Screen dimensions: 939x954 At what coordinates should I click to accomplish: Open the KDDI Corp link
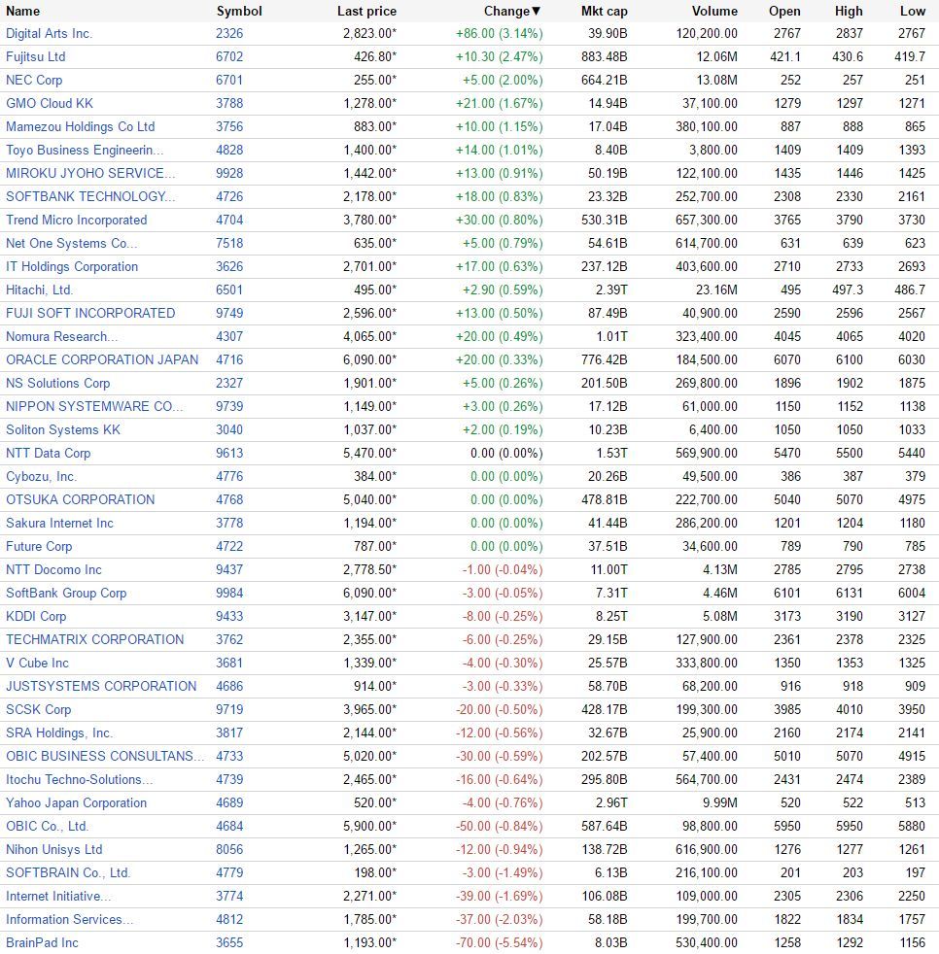point(36,616)
